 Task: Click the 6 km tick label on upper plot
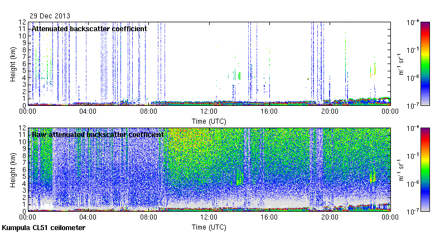coord(25,64)
